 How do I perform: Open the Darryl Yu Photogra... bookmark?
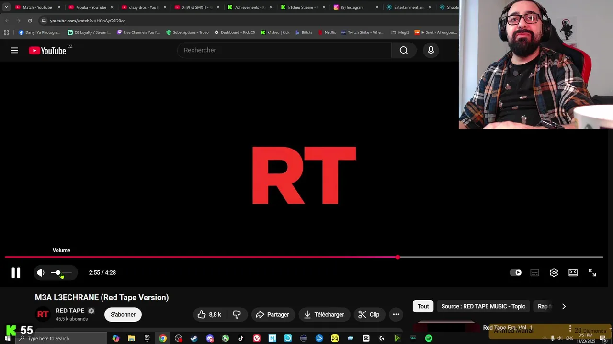pos(39,32)
